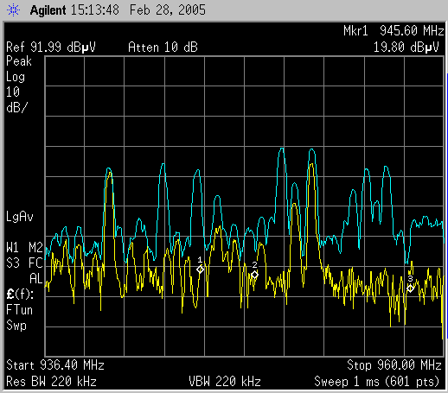Click the M2 trace status indicator
Viewport: 448px width, 393px height.
35,248
